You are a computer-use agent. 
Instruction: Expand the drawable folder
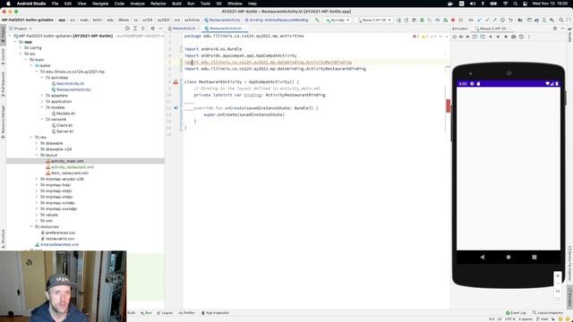coord(37,143)
